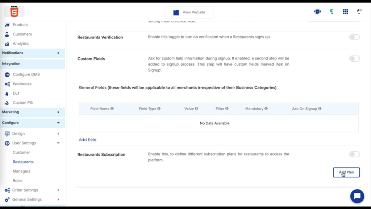
Task: Click the Custom Fields heading
Action: point(91,59)
